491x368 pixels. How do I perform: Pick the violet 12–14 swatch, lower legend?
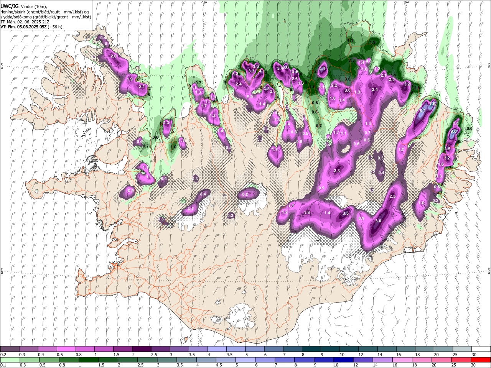[x=363, y=360]
